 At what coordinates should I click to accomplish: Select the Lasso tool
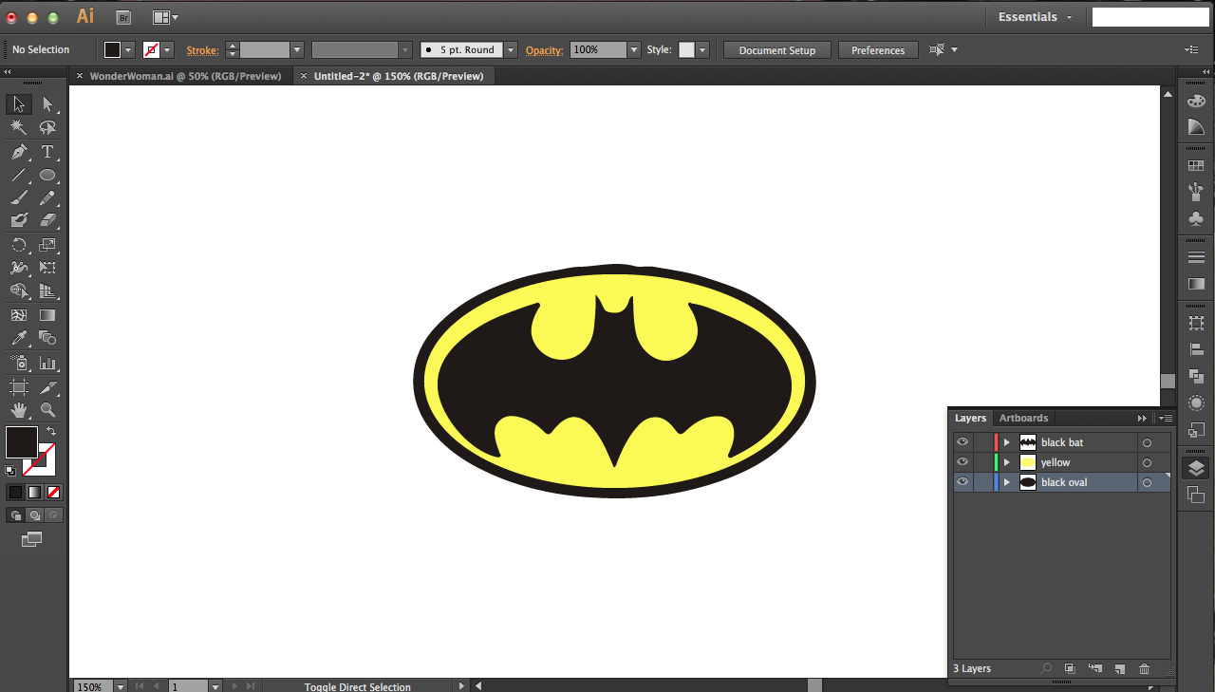(47, 127)
